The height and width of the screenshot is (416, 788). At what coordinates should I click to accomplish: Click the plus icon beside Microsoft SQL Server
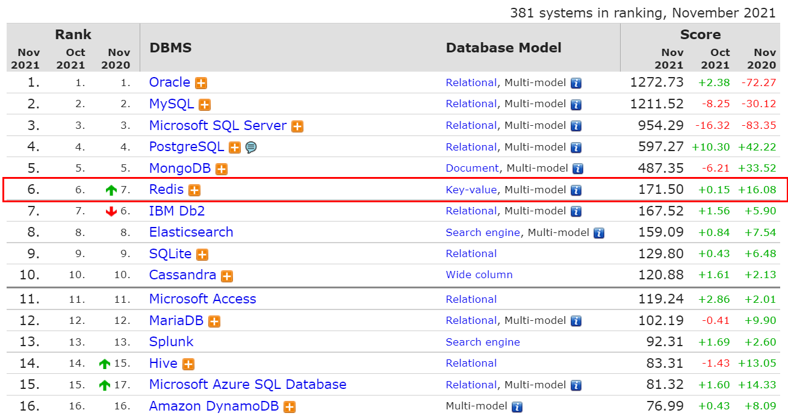[x=297, y=126]
